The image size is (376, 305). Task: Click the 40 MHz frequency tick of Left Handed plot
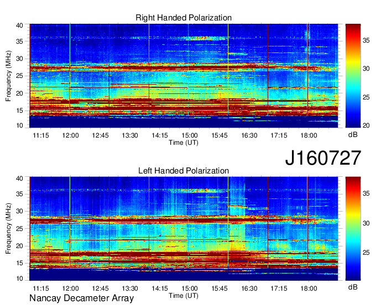[x=19, y=178]
